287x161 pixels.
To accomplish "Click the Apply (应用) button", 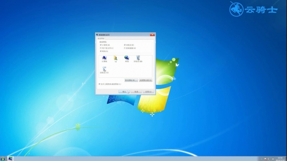I will 148,92.
